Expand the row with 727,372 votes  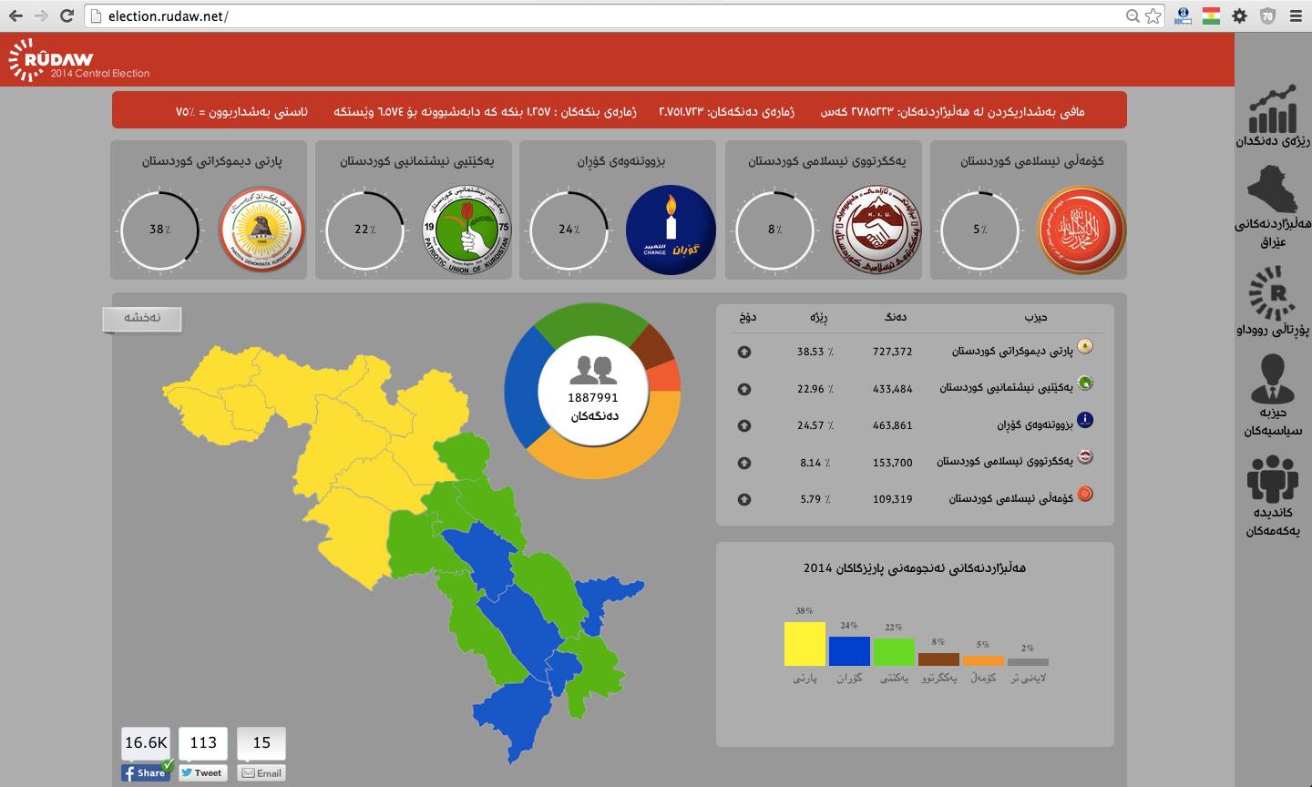pos(744,352)
